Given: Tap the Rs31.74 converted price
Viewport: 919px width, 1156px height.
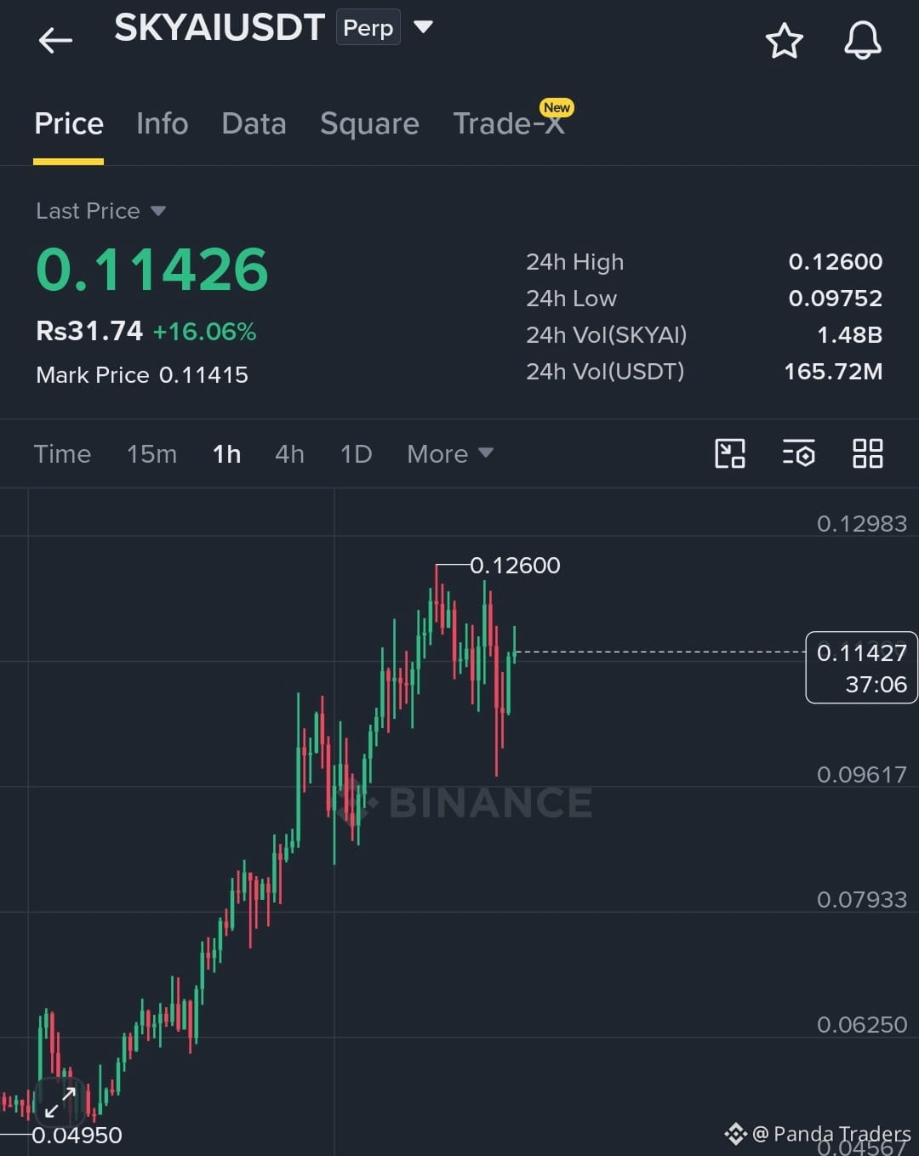Looking at the screenshot, I should point(89,331).
